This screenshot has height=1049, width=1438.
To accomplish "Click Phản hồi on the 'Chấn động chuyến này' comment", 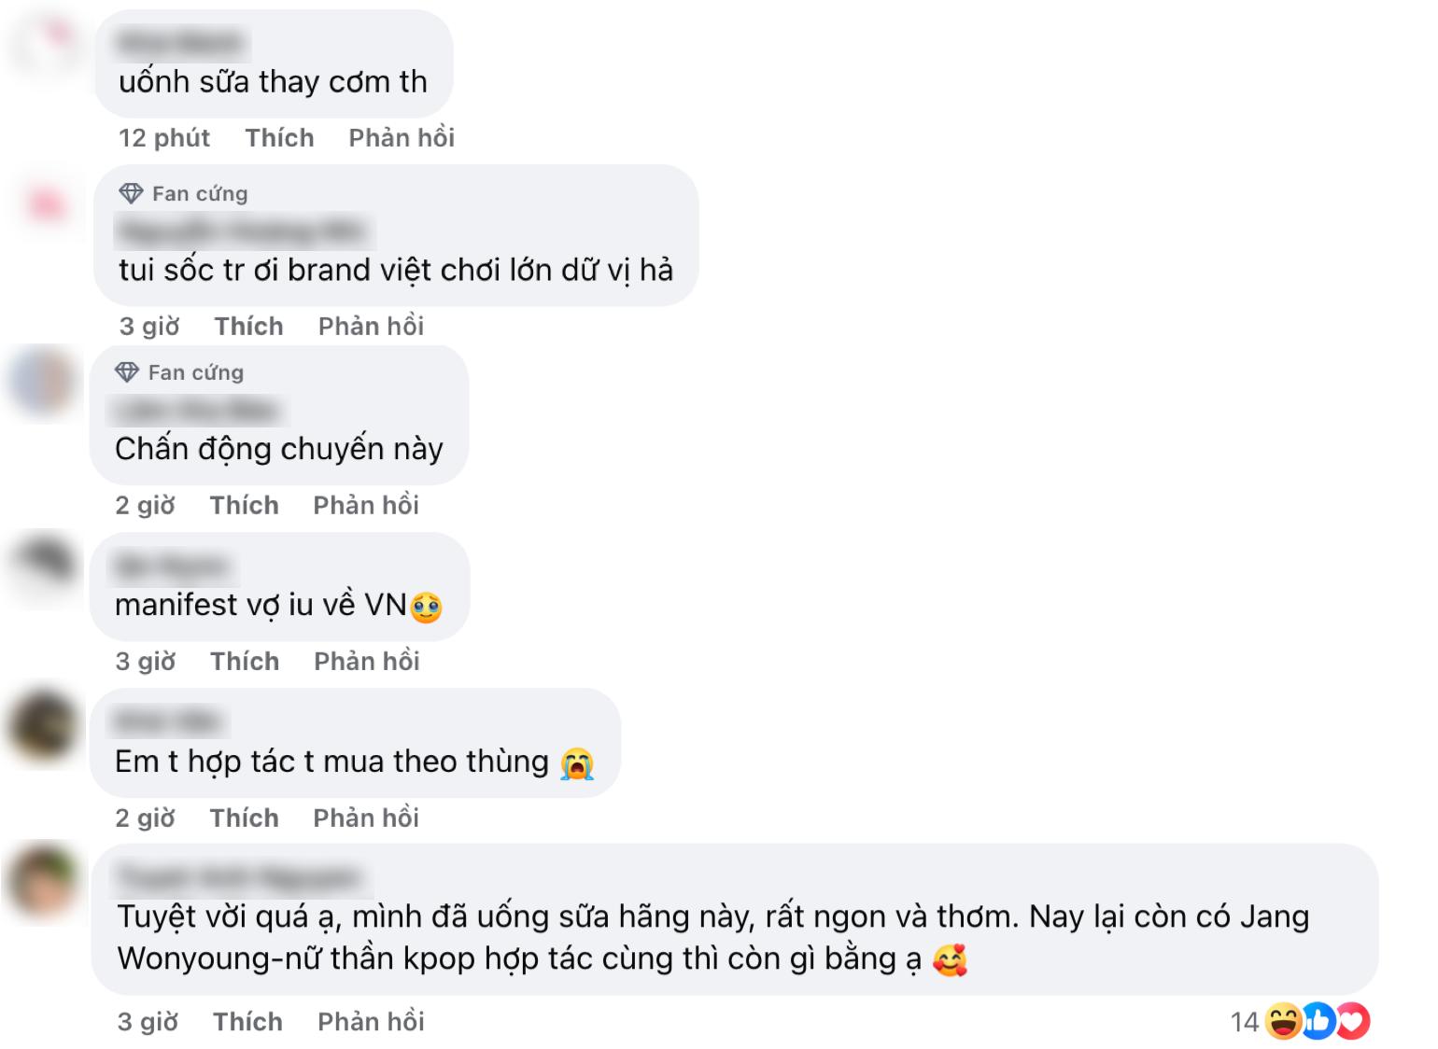I will (365, 505).
